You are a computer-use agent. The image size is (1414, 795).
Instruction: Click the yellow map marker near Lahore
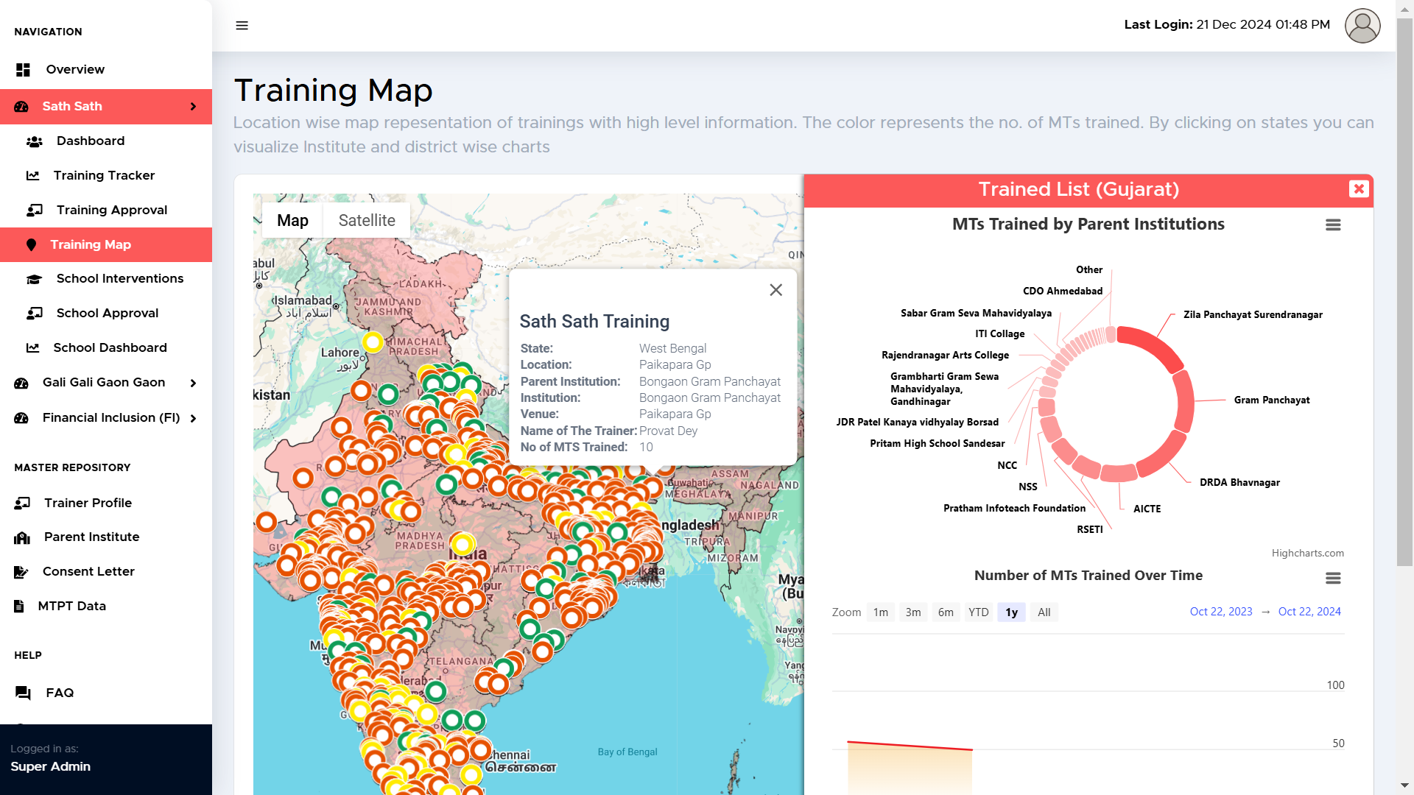point(373,342)
